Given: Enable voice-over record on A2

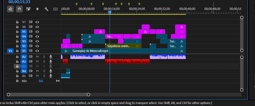Looking at the screenshot, I should tap(51, 61).
